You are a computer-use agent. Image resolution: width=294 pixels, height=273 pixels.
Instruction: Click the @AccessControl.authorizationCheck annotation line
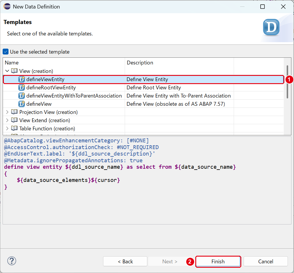coord(81,147)
